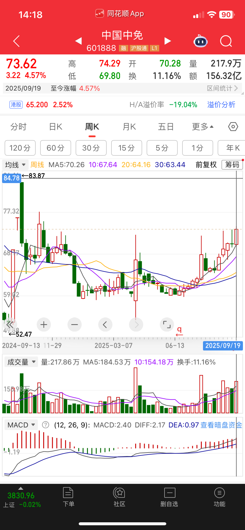
Task: Tap 删自选 remove from watchlist
Action: coord(170,497)
